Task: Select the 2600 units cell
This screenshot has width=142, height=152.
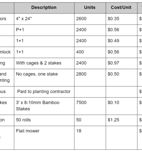Action: tap(90, 19)
